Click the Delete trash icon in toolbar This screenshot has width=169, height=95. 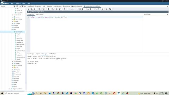(x=56, y=9)
